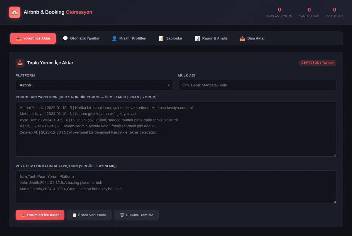
Task: Click the Ort. Puan counter
Action: 334,12
